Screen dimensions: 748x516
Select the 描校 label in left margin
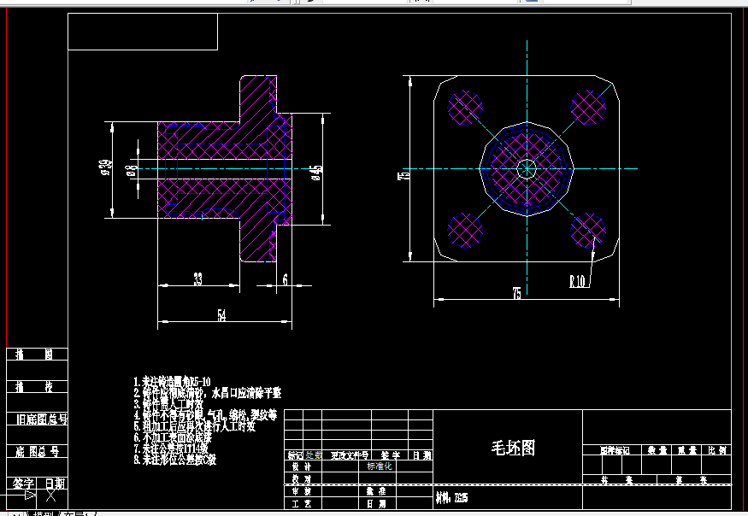[x=34, y=386]
